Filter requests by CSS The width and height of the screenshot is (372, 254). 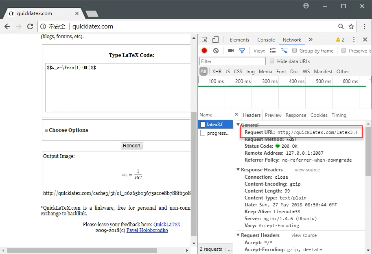click(x=238, y=72)
